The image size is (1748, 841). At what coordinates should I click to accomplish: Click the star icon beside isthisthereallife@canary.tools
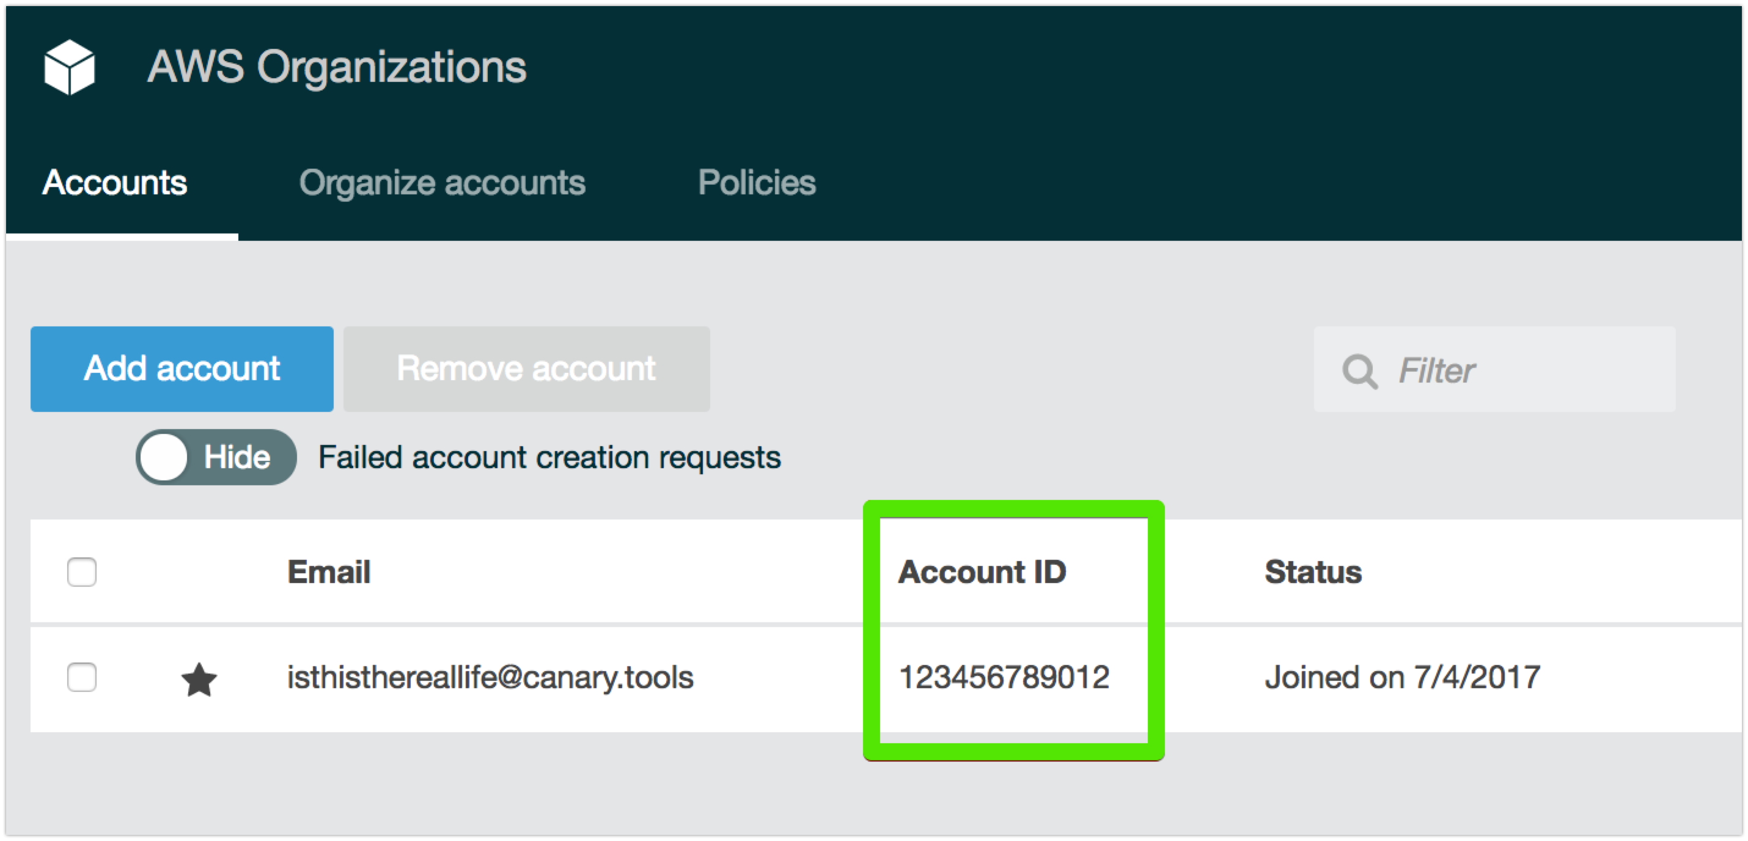[199, 679]
